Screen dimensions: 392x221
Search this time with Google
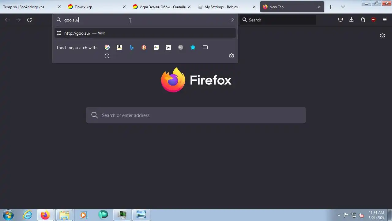click(x=107, y=47)
